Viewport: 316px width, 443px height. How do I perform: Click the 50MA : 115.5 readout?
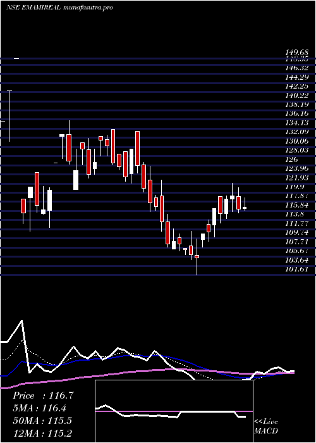click(42, 421)
